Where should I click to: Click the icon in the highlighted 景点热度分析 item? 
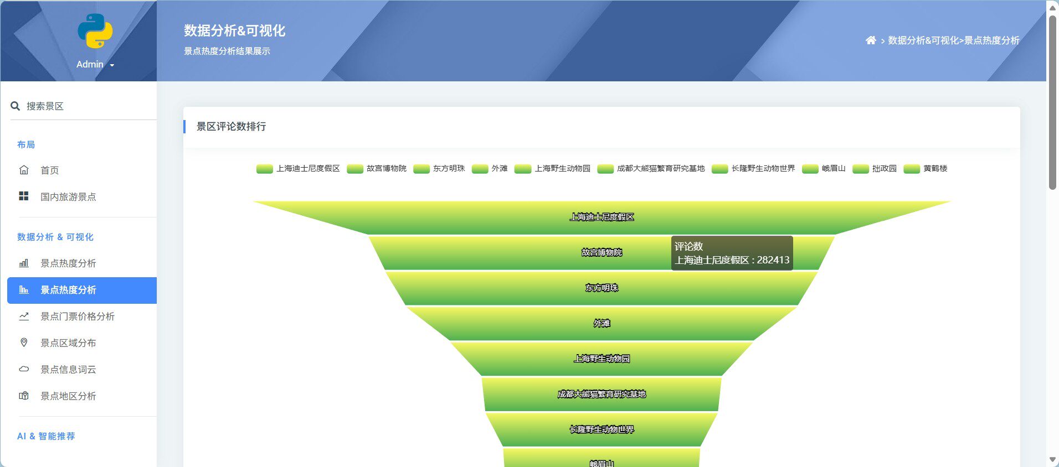(24, 289)
